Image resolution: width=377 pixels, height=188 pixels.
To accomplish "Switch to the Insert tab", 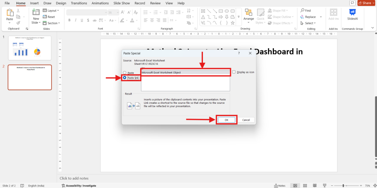I will [34, 3].
